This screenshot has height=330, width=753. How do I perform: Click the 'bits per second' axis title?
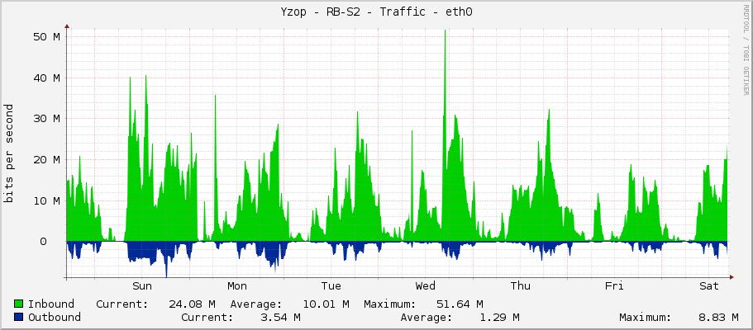click(x=8, y=153)
